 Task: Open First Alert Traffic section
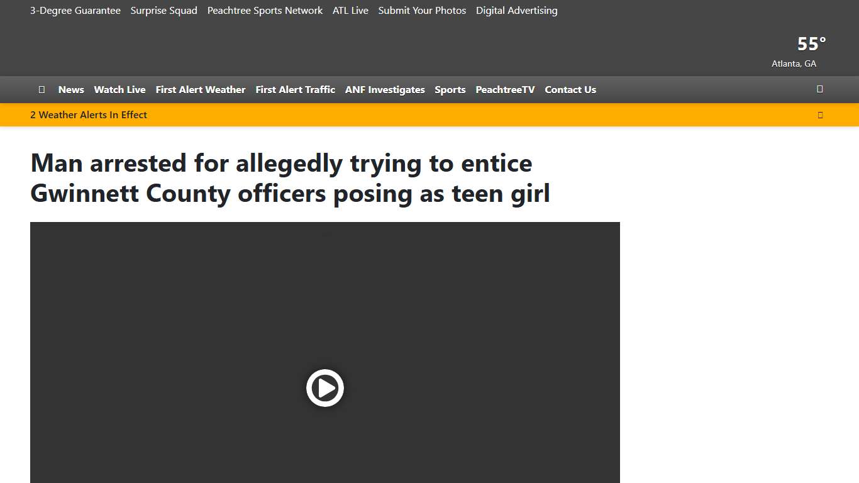[295, 90]
